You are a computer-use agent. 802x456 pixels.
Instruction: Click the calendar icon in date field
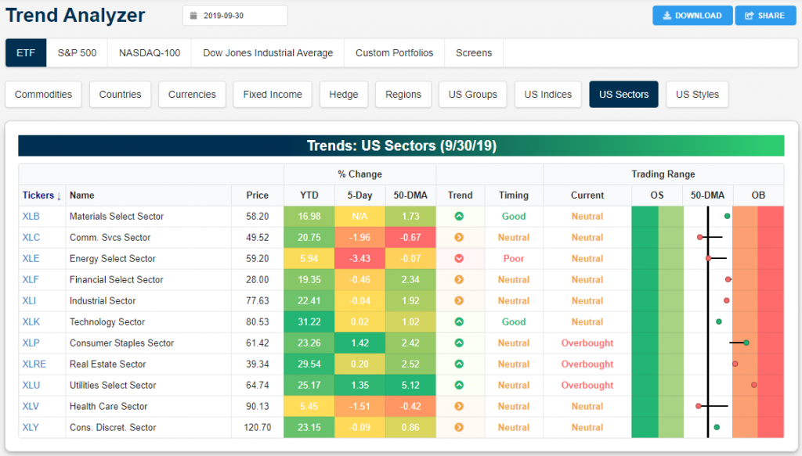click(193, 16)
